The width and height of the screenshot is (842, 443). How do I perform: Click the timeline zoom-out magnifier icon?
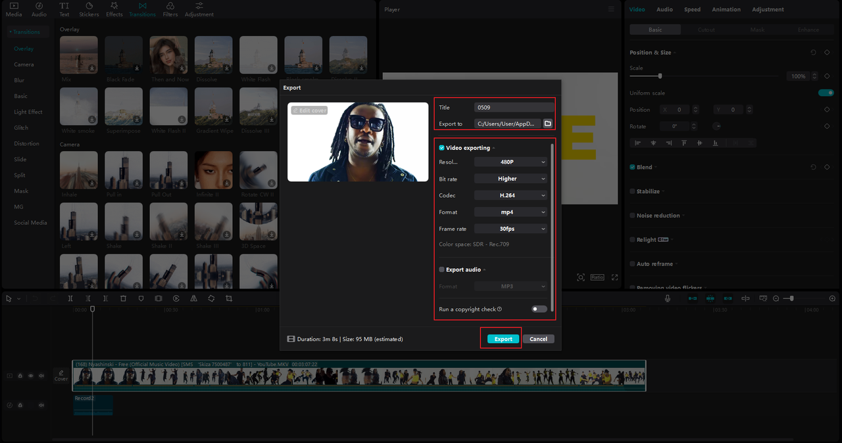click(776, 298)
